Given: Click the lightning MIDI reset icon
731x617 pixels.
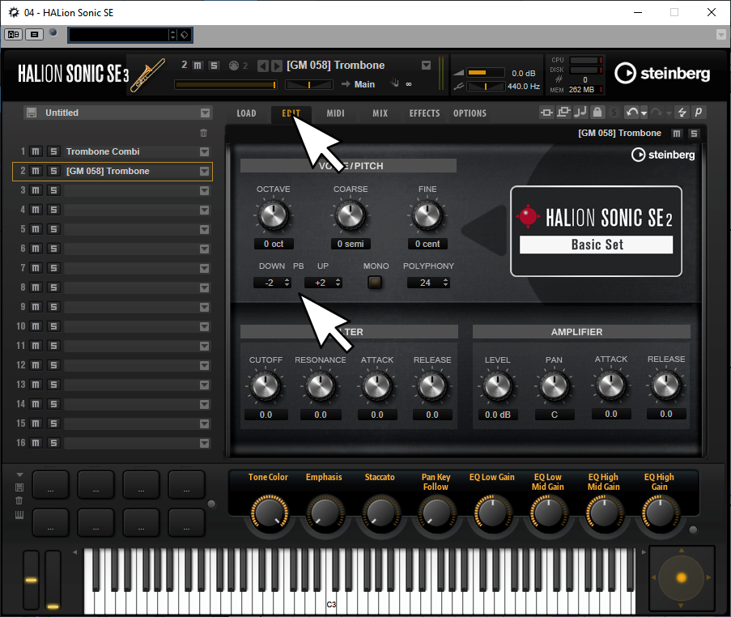Looking at the screenshot, I should pyautogui.click(x=682, y=113).
